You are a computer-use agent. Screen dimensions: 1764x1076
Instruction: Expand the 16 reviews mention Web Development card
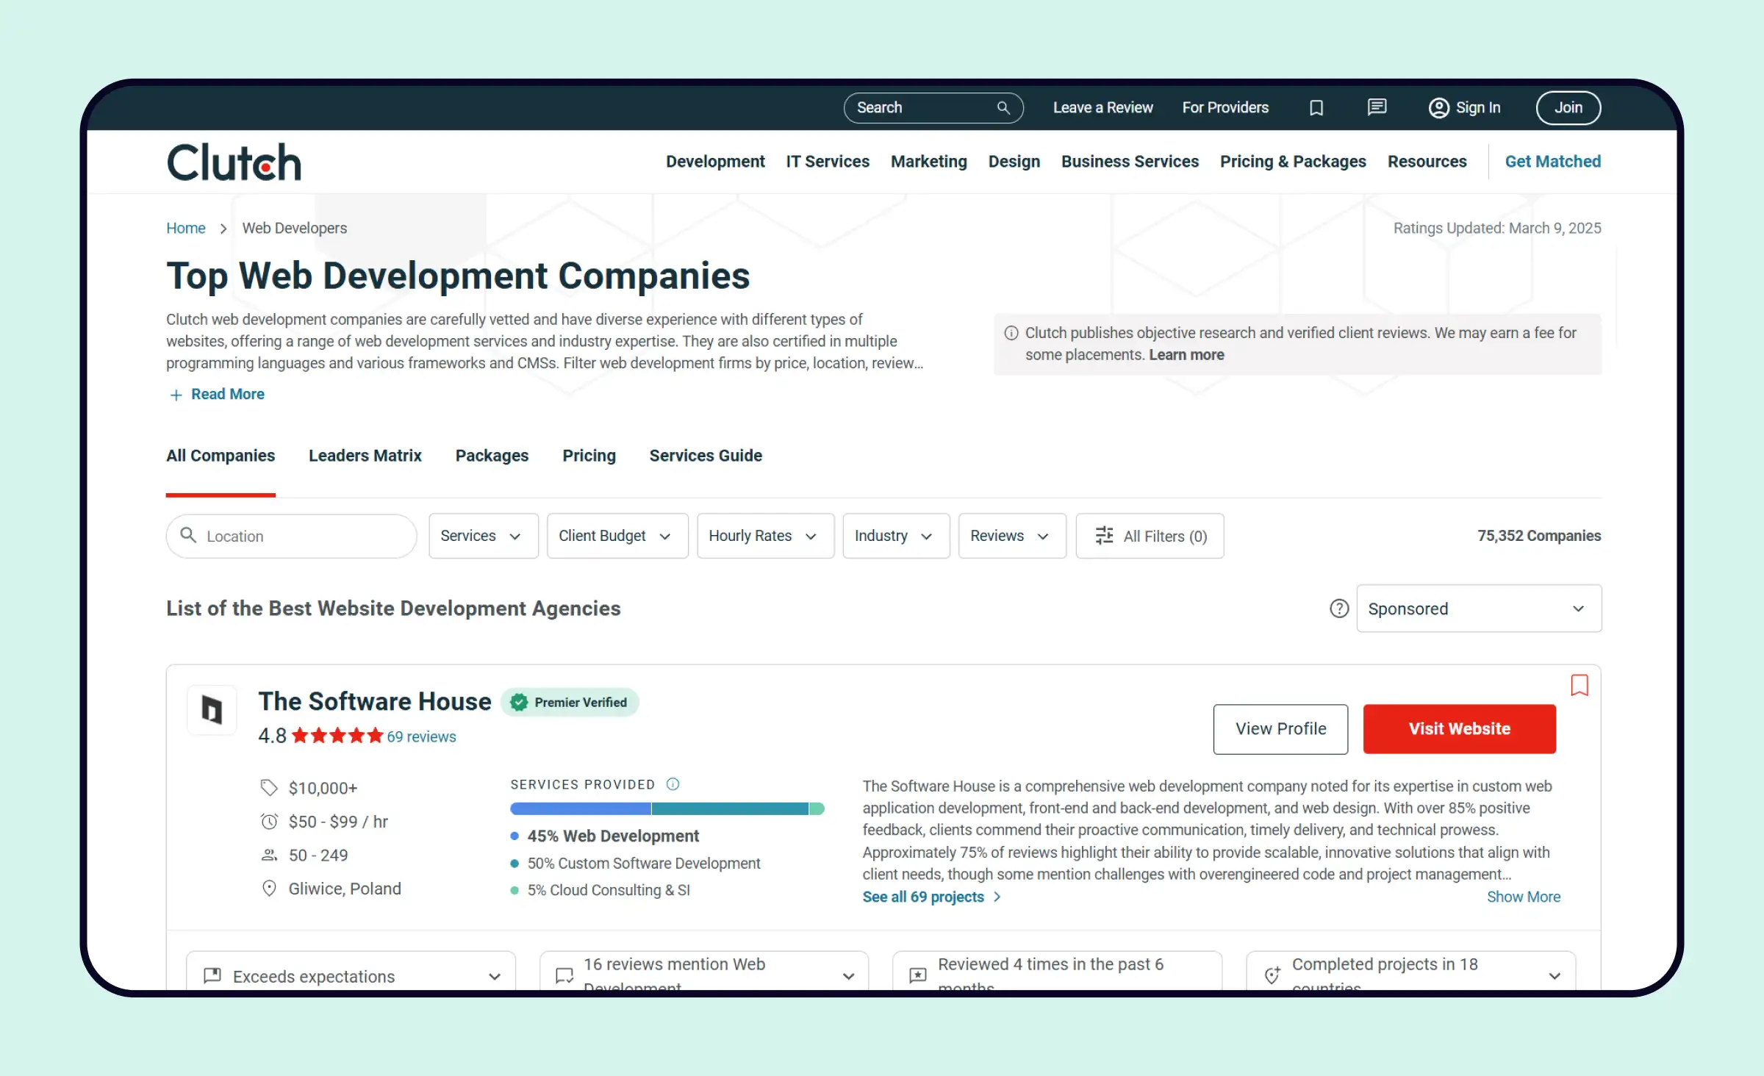pyautogui.click(x=704, y=972)
